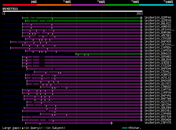Select the UniRef100_Q9LEB4 label
Viewport: 176px width, 130px height.
[x=158, y=108]
